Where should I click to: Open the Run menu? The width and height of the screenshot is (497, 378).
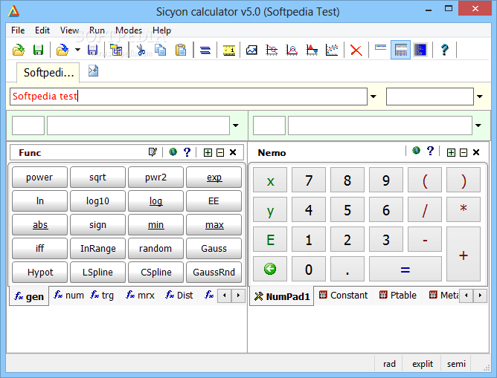pos(97,30)
